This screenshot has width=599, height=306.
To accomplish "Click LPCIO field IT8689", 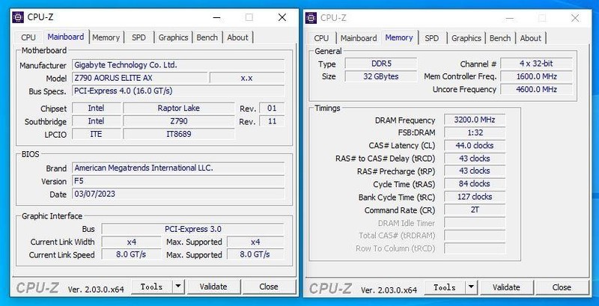I will click(x=179, y=134).
